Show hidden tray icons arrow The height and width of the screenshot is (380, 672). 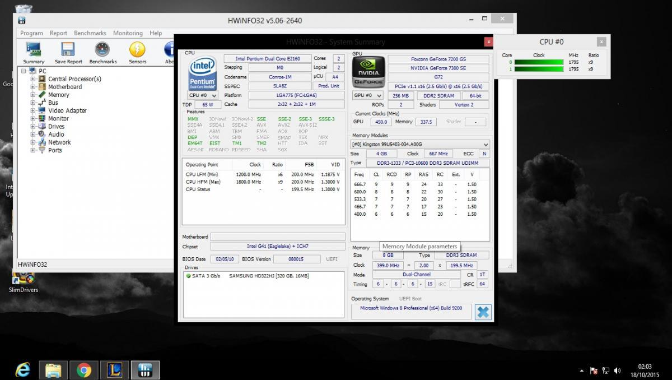582,370
